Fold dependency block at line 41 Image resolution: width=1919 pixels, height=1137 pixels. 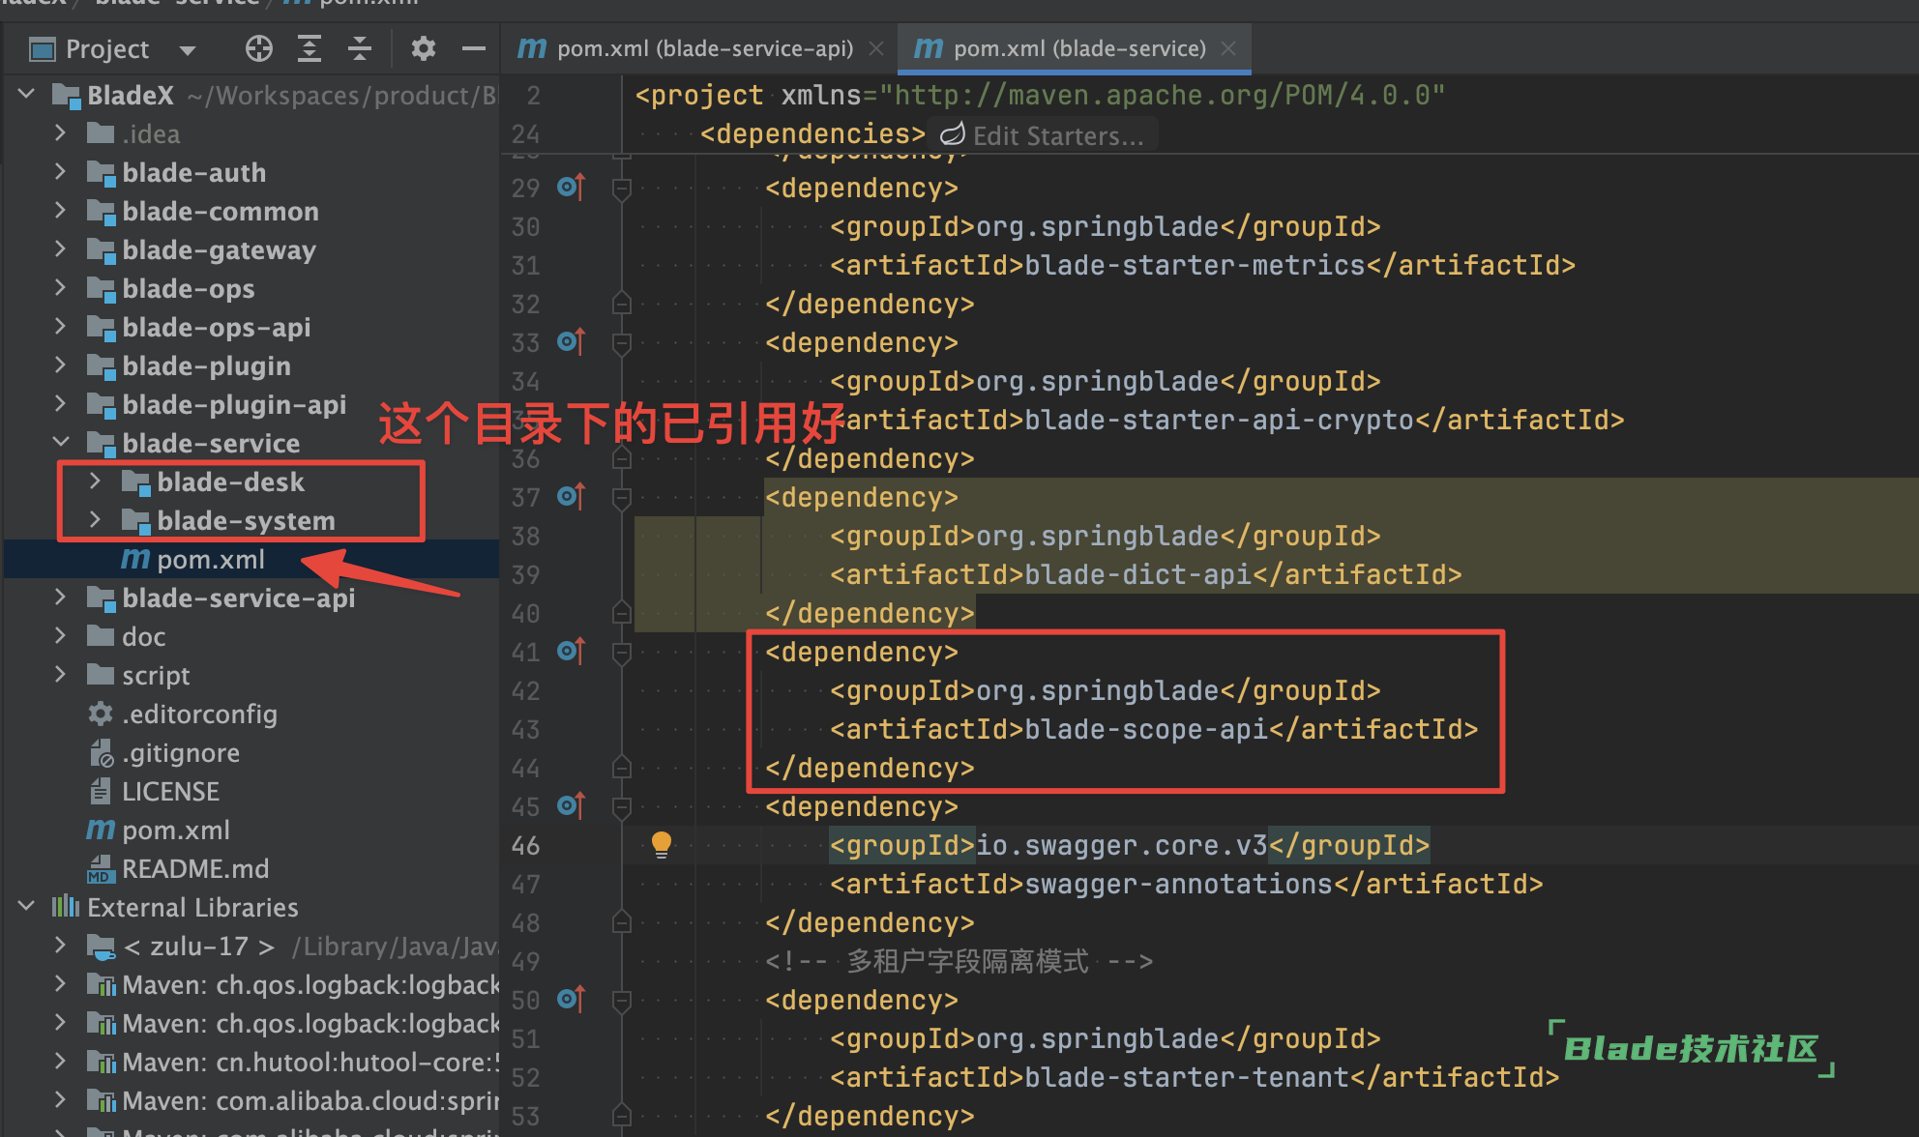(x=622, y=653)
